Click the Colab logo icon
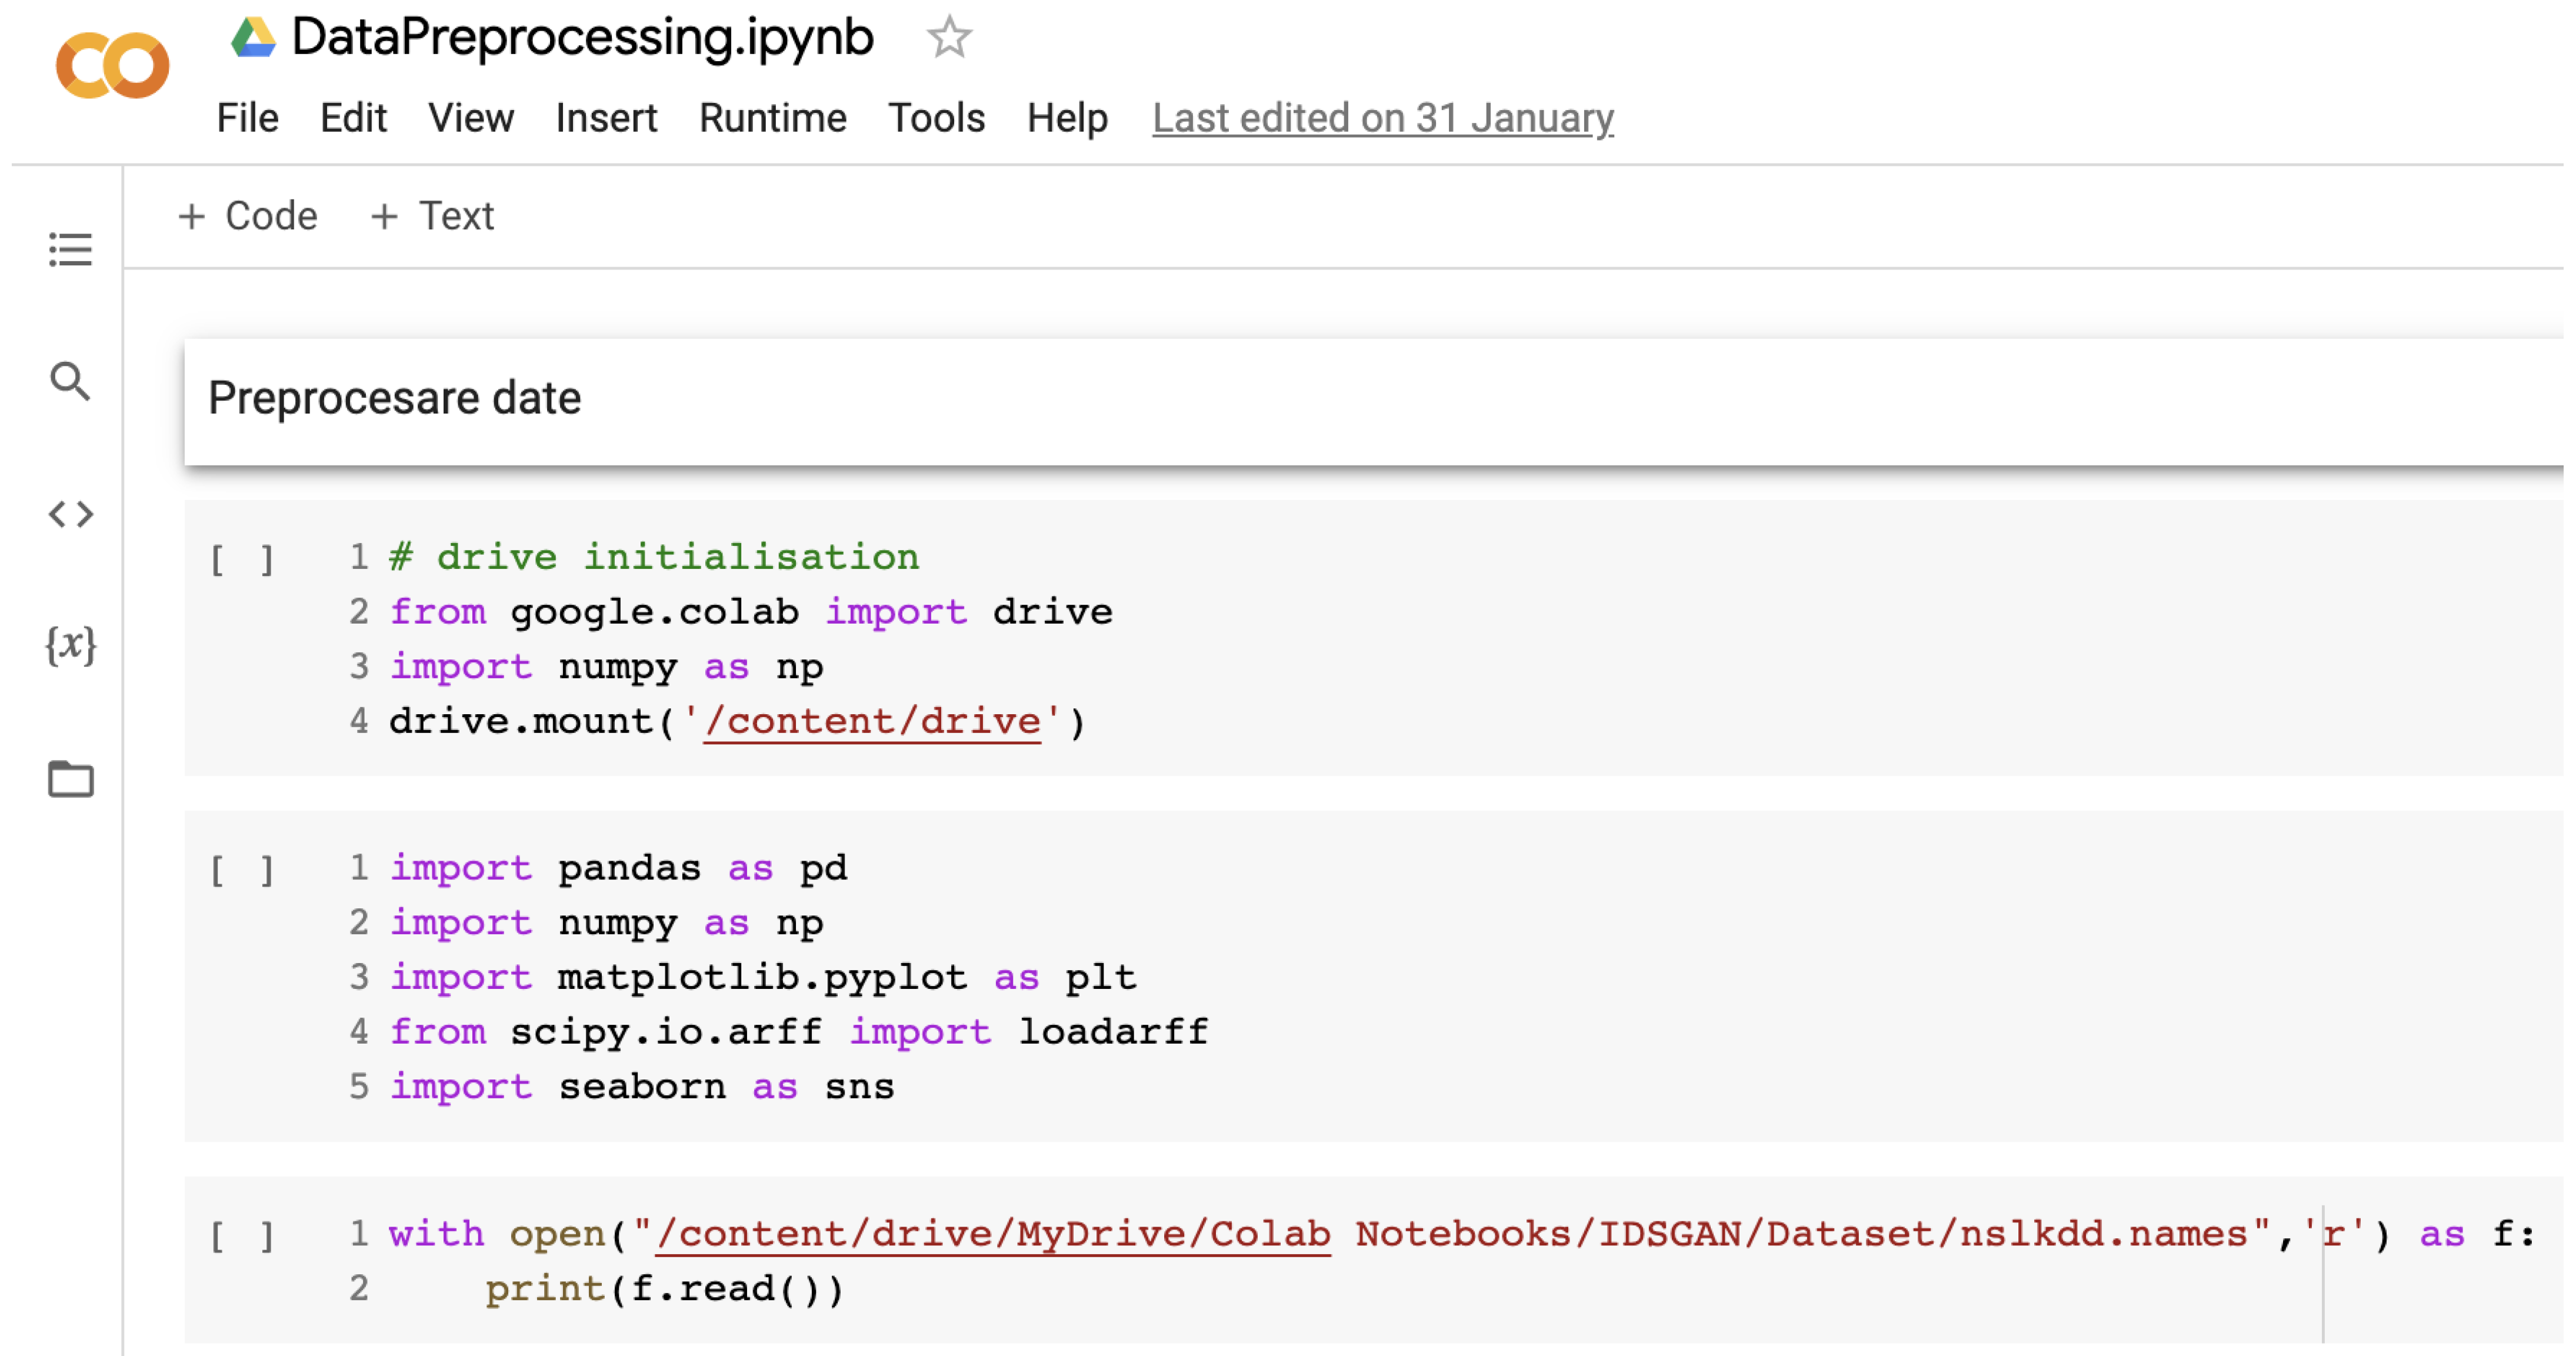 pos(112,66)
